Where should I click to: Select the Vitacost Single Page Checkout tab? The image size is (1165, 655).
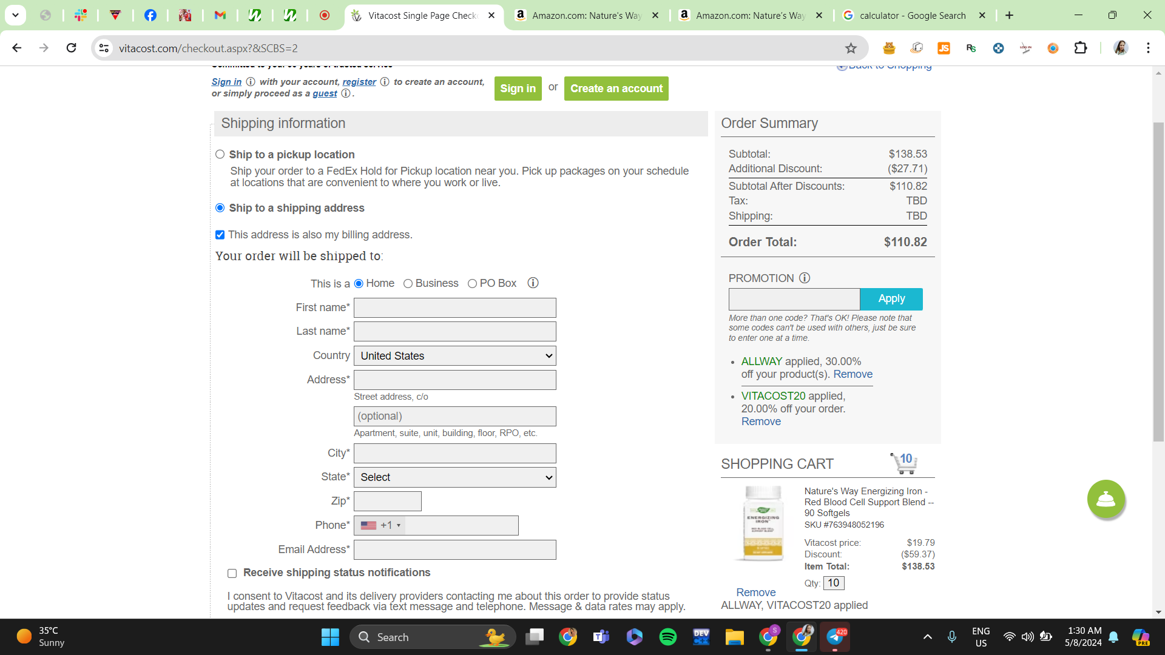tap(423, 15)
